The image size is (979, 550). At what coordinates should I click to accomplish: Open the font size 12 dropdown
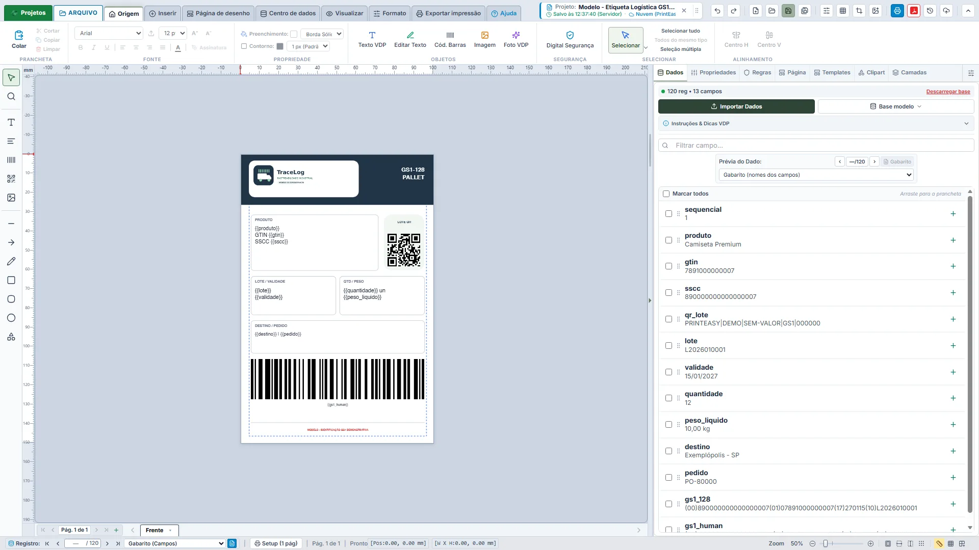click(172, 33)
